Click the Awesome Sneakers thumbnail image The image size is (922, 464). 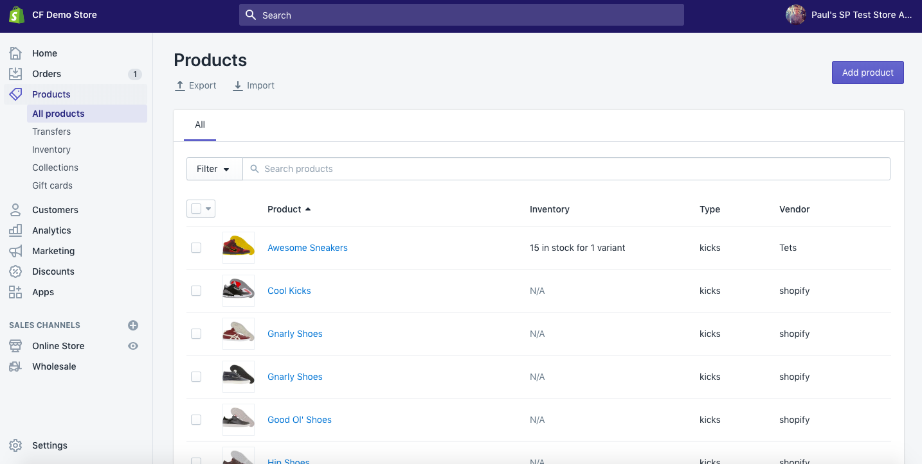click(x=239, y=248)
